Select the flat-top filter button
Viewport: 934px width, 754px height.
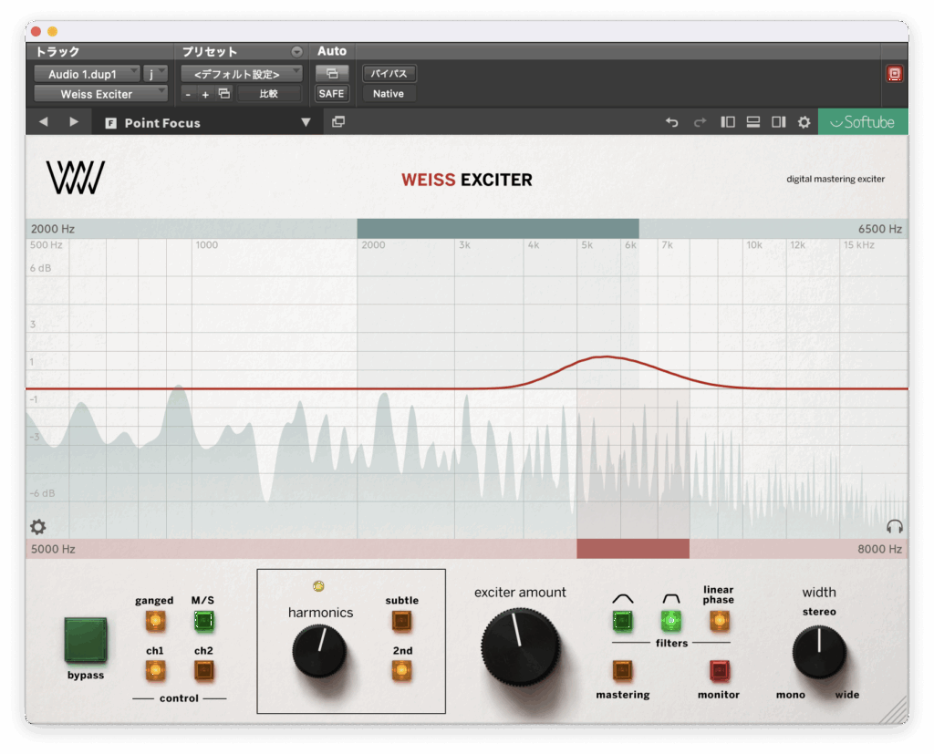671,621
